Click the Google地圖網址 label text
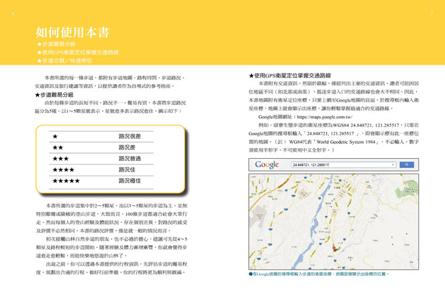This screenshot has height=302, width=445. pos(277,117)
